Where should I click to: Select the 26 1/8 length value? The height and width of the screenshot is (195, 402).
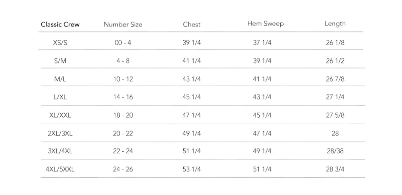coord(335,43)
